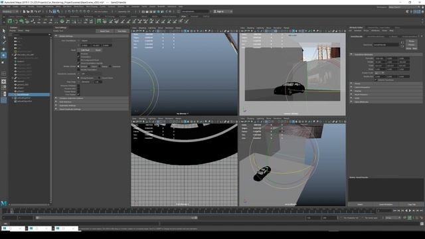425x239 pixels.
Task: Click Presets button in Attribute Editor
Action: click(x=412, y=44)
